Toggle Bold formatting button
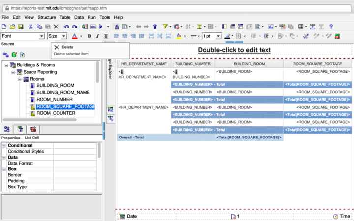This screenshot has width=354, height=221. coord(89,36)
